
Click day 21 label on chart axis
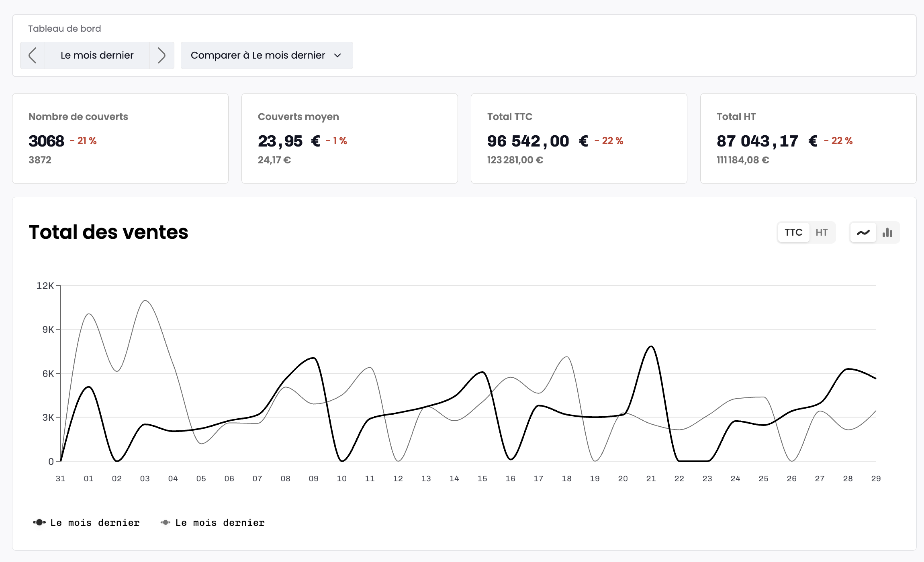pyautogui.click(x=651, y=479)
